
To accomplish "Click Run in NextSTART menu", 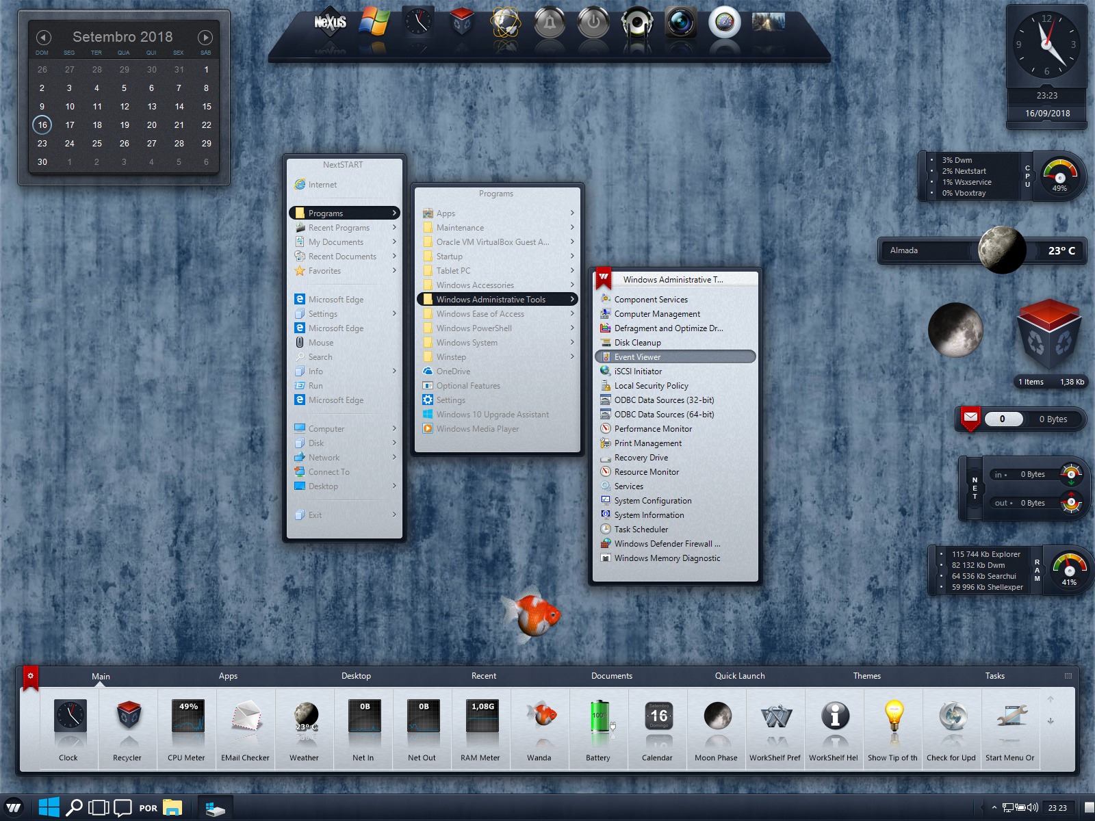I will pyautogui.click(x=346, y=386).
